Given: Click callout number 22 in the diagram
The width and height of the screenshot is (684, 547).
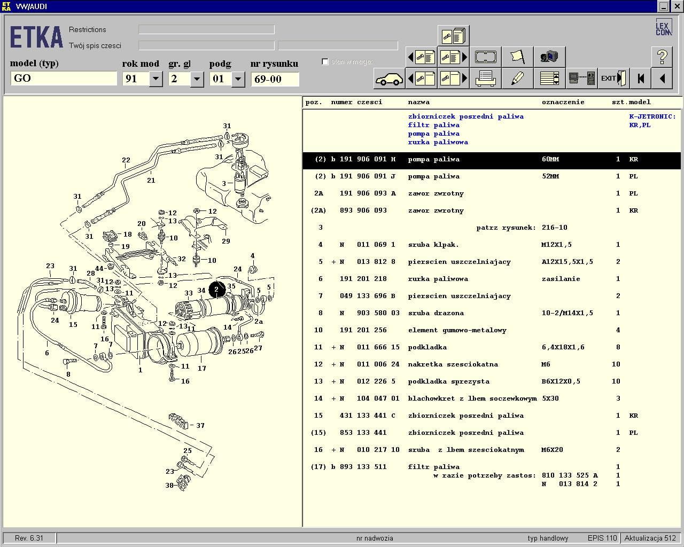Looking at the screenshot, I should click(x=126, y=160).
